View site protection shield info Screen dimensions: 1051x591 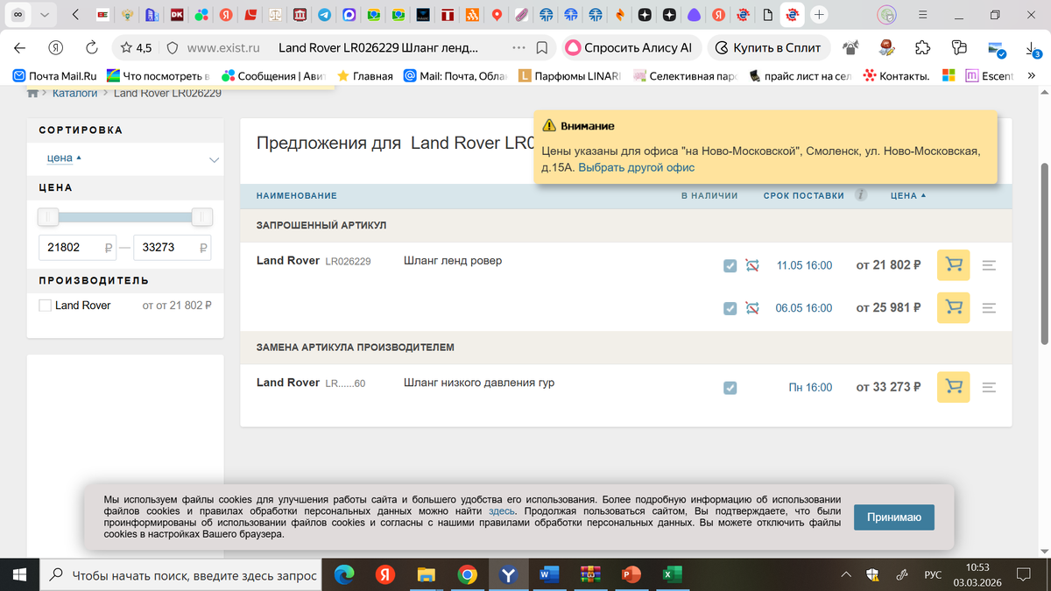point(172,47)
